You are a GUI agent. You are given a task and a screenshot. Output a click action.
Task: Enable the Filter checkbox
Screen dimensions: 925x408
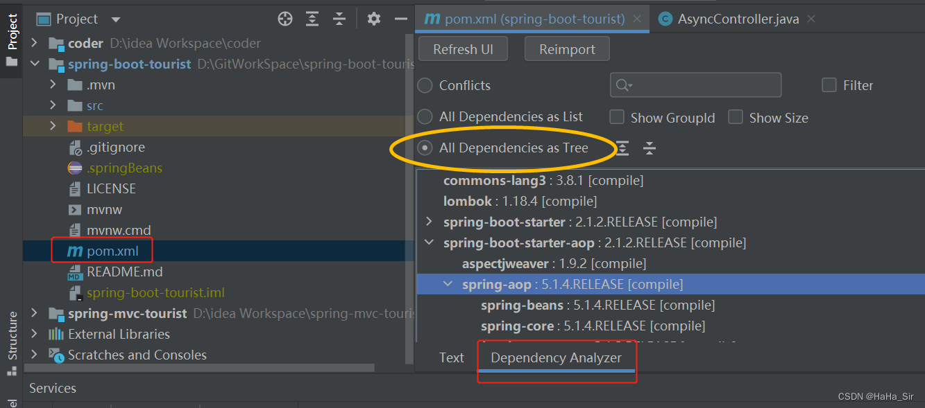pos(829,85)
